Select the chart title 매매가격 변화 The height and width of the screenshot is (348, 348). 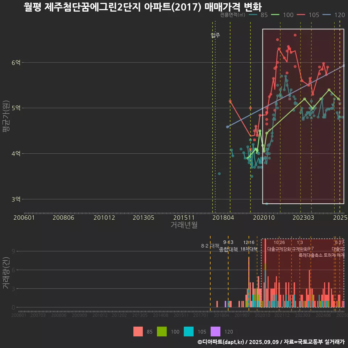pyautogui.click(x=233, y=7)
